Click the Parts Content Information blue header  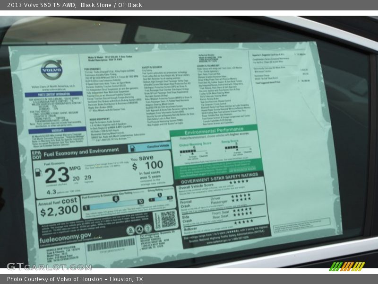tap(53, 94)
